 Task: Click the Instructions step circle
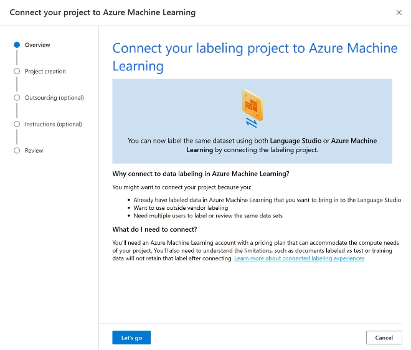coord(17,124)
